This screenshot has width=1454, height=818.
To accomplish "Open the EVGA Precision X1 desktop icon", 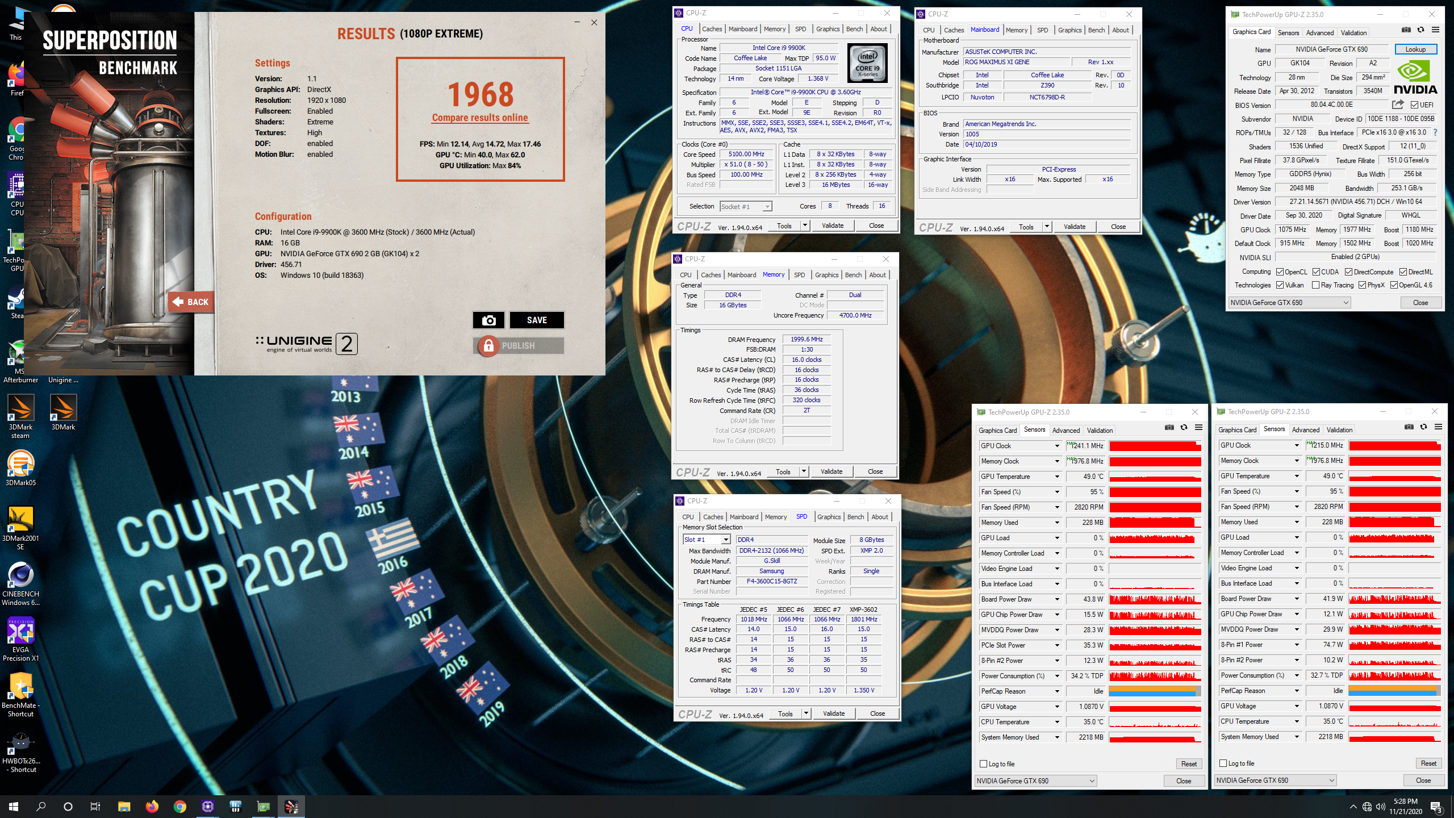I will click(x=20, y=639).
